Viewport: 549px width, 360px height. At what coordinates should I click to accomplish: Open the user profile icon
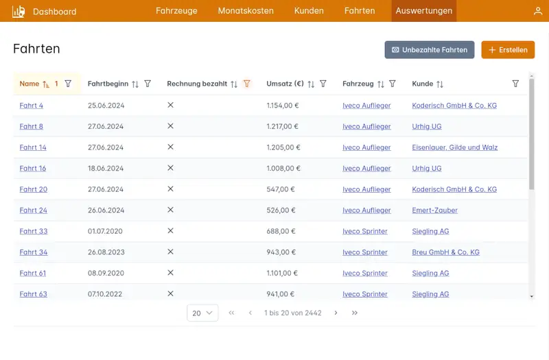click(538, 11)
